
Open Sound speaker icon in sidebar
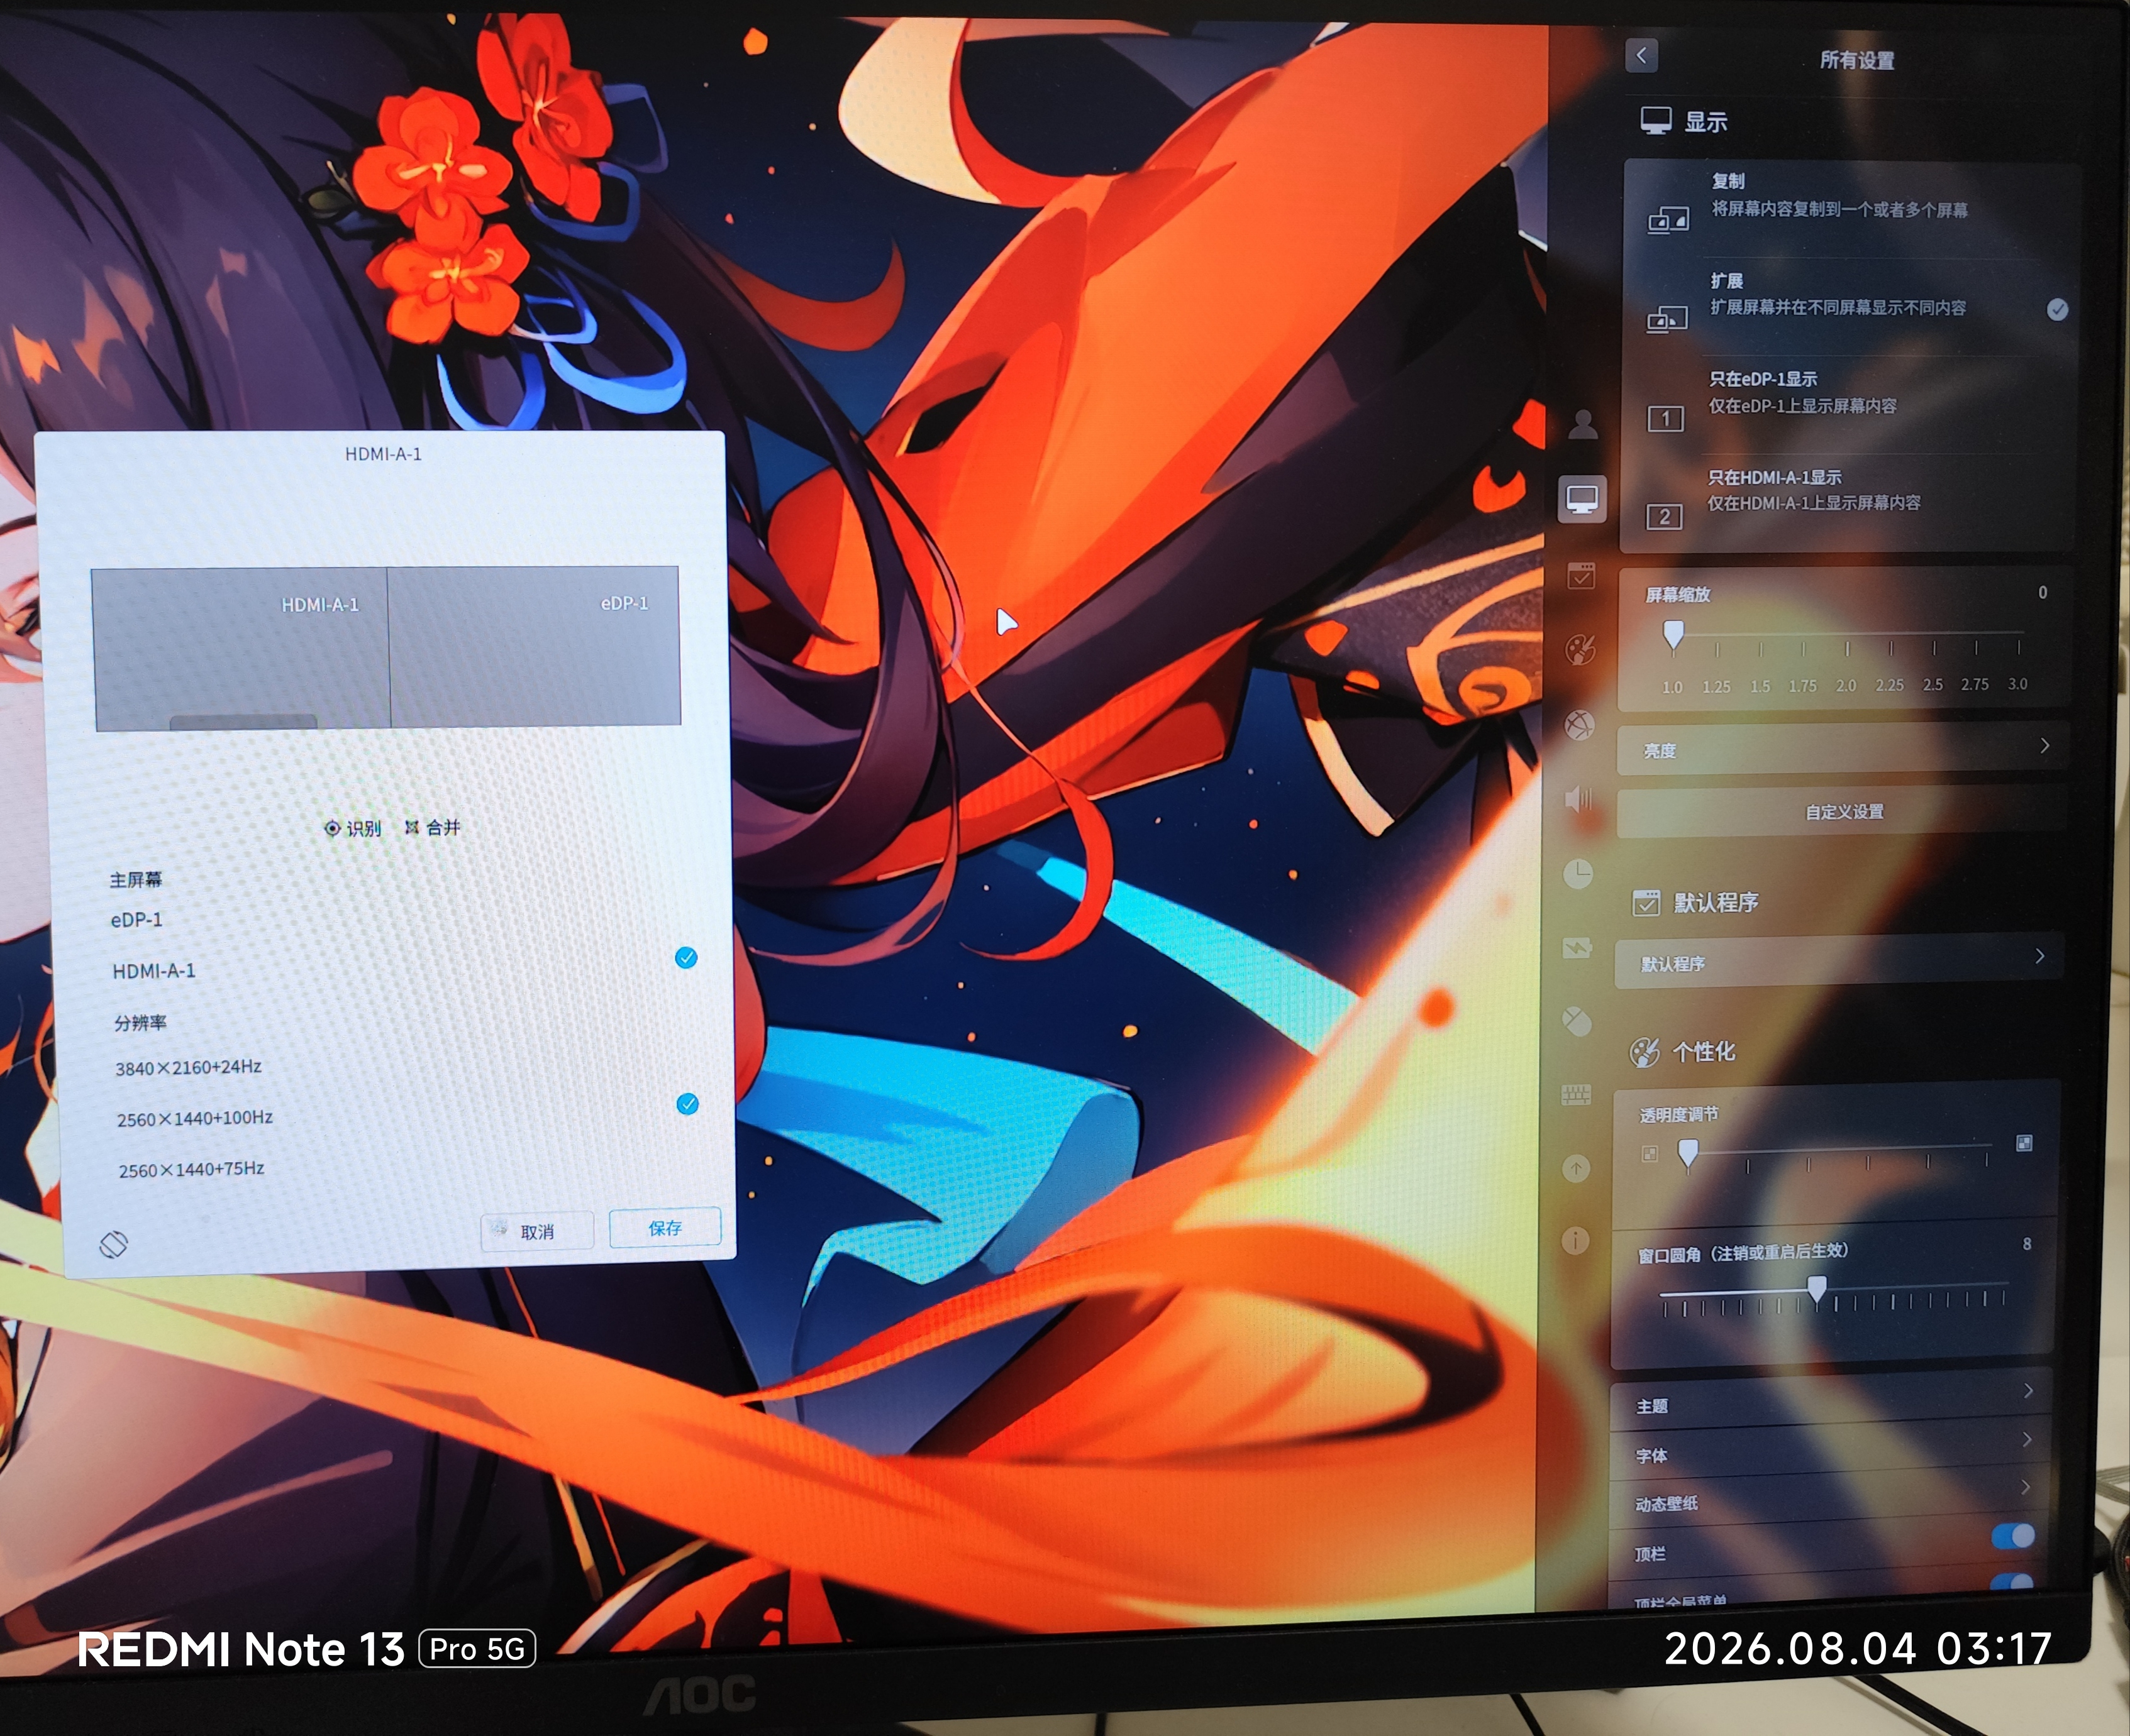pos(1578,799)
